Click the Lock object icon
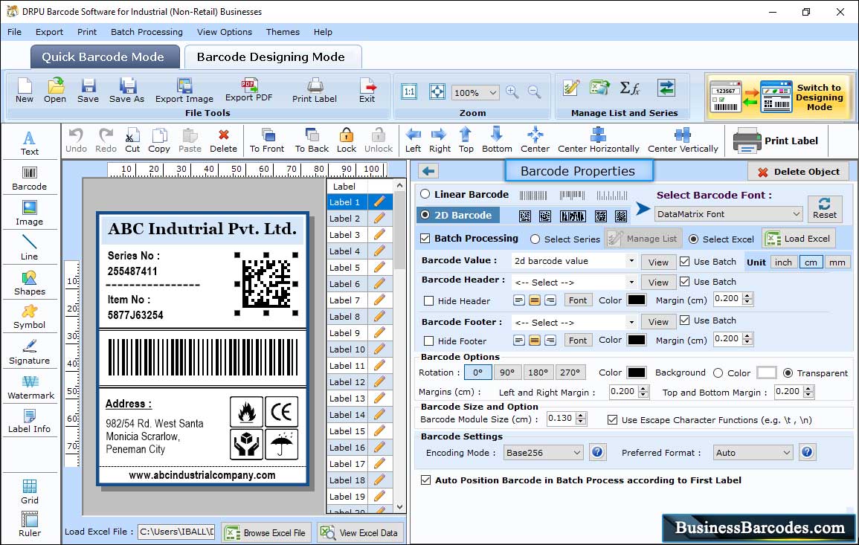The width and height of the screenshot is (859, 545). [x=347, y=141]
